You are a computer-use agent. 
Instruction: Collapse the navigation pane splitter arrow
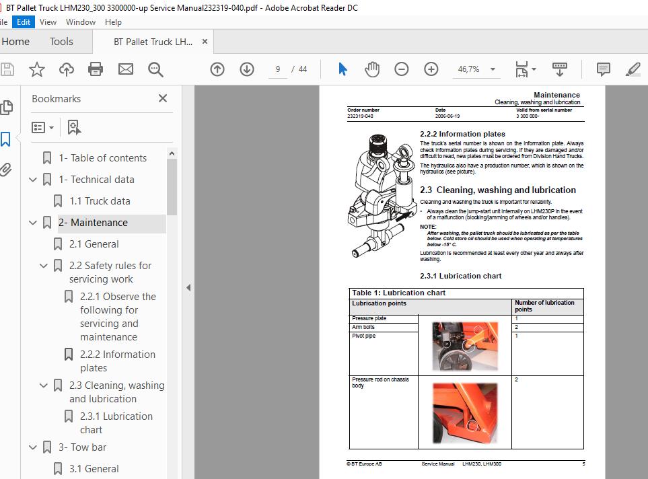[x=188, y=288]
